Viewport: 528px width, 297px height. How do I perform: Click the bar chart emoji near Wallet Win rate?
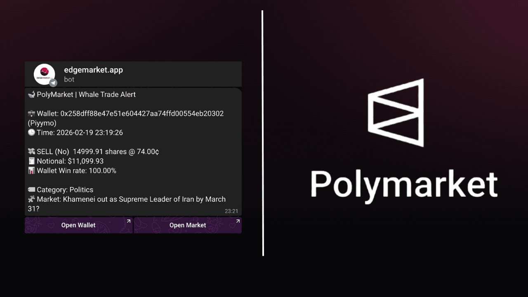point(31,170)
